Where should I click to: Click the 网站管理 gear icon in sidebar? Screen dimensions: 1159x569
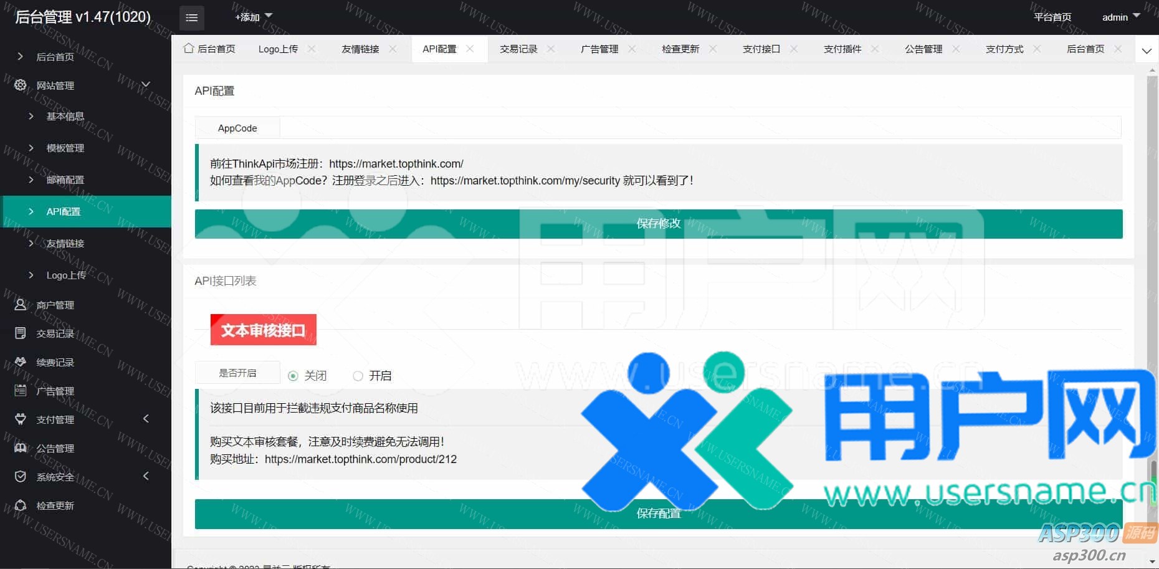[19, 85]
